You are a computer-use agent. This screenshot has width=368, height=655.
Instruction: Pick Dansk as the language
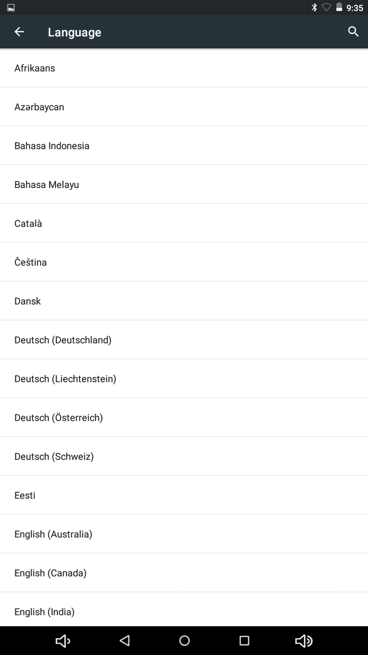(x=184, y=301)
